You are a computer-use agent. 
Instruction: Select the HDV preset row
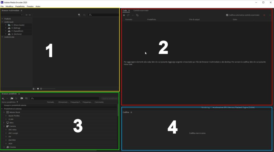(x=59, y=144)
